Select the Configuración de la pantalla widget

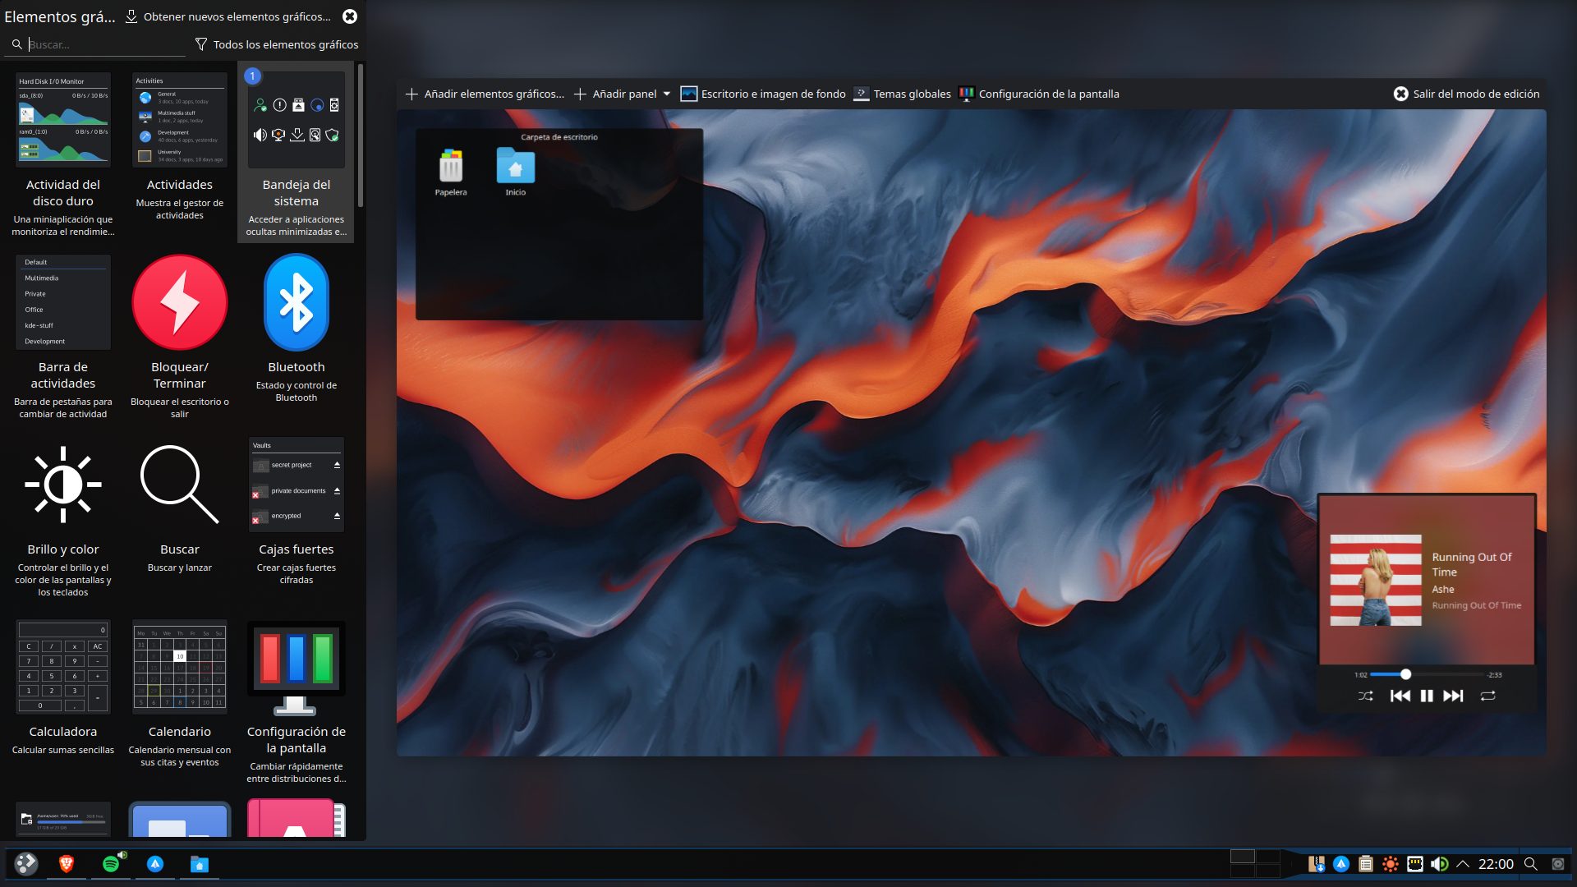[297, 701]
